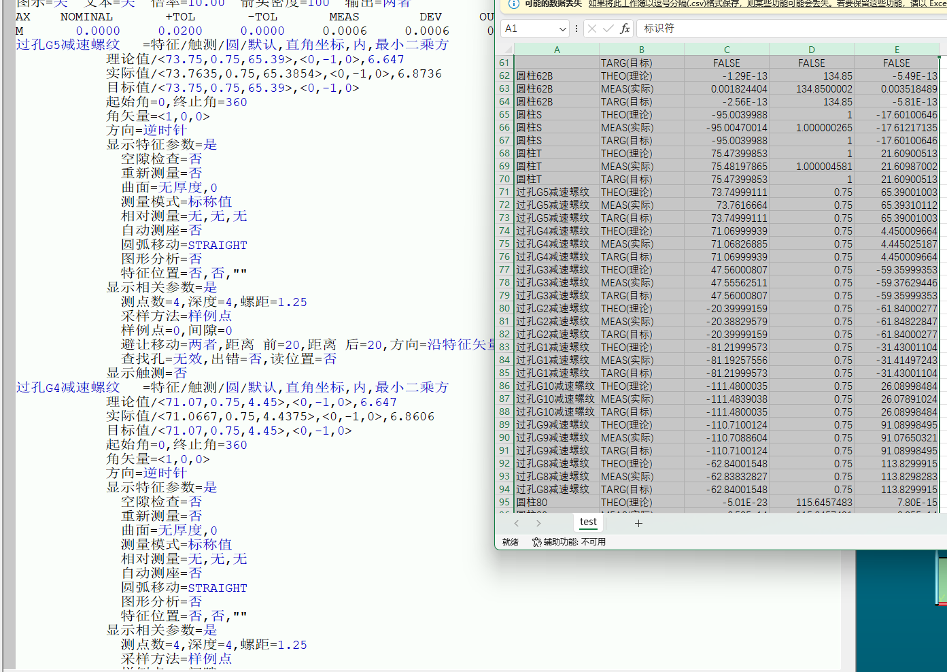Click cell value -5.01E-23 in column C
947x672 pixels.
point(727,502)
